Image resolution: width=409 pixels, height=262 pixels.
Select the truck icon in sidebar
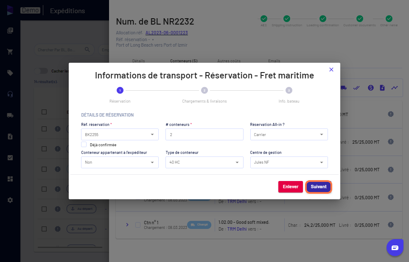tap(10, 115)
